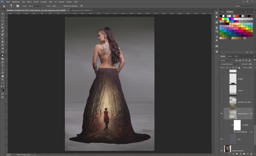Open the layer blend mode dropdown

coord(230,64)
